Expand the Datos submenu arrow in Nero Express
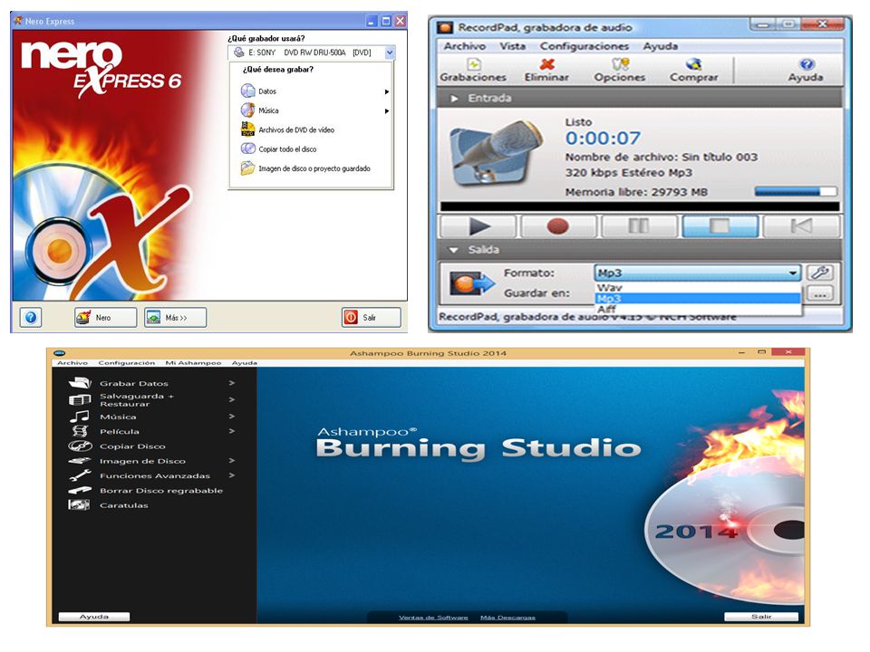The image size is (870, 652). [x=387, y=91]
